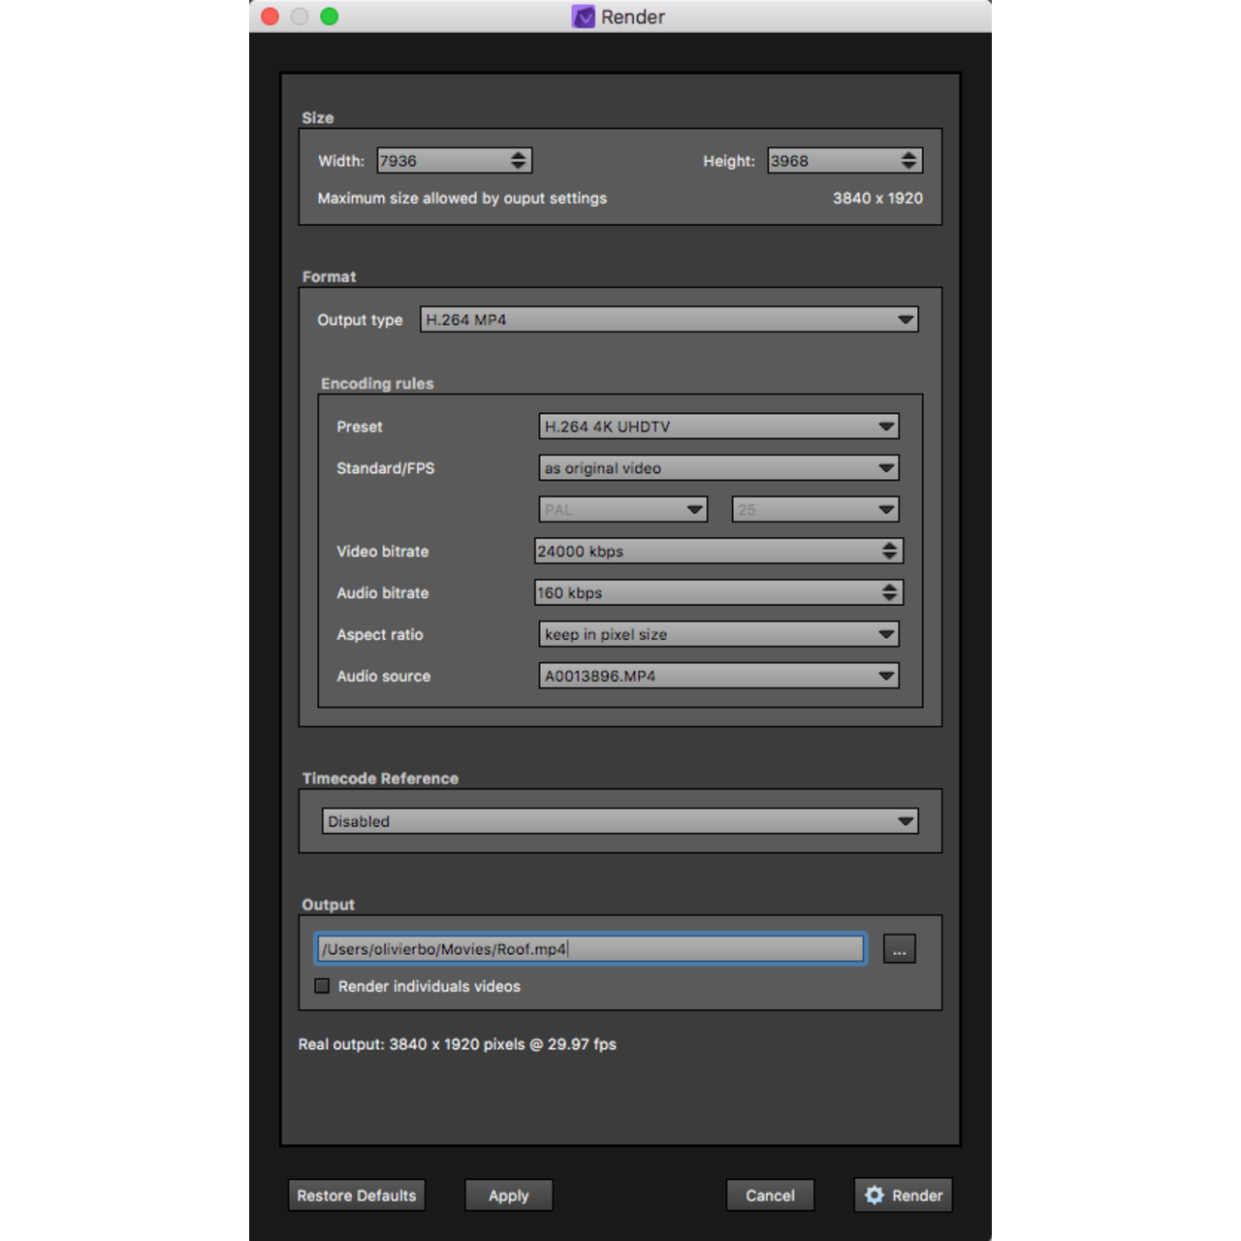
Task: Choose an Audio source from dropdown
Action: [718, 677]
